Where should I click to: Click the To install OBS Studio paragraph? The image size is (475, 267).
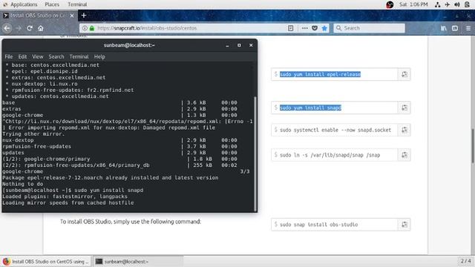pos(131,222)
